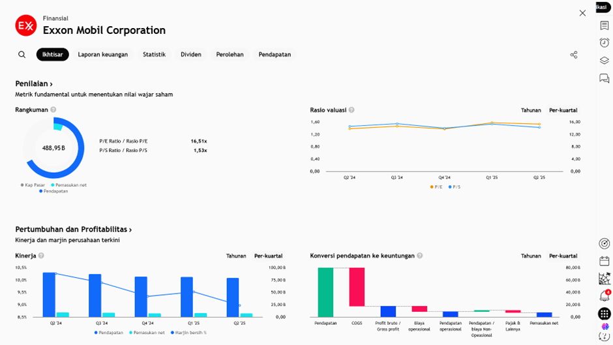
Task: Open the news list icon in sidebar
Action: (604, 26)
